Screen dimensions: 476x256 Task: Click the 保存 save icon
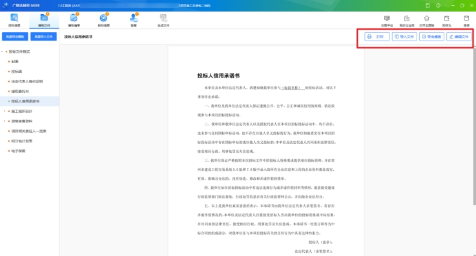466,21
